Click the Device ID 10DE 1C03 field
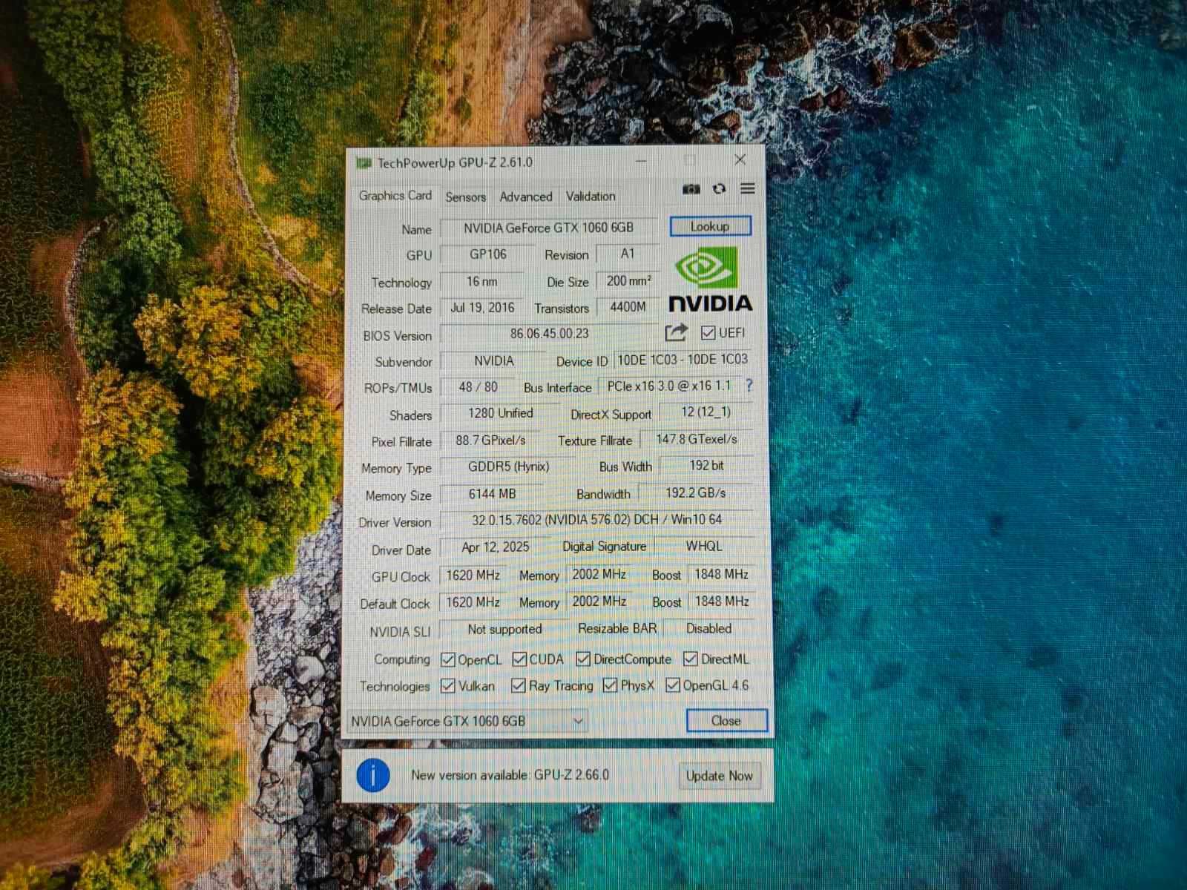 pyautogui.click(x=683, y=360)
